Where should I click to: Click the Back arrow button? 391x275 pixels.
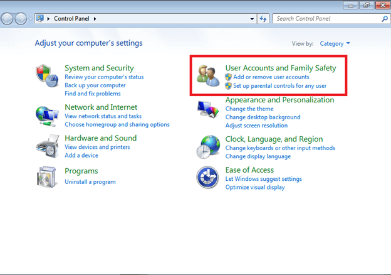7,19
